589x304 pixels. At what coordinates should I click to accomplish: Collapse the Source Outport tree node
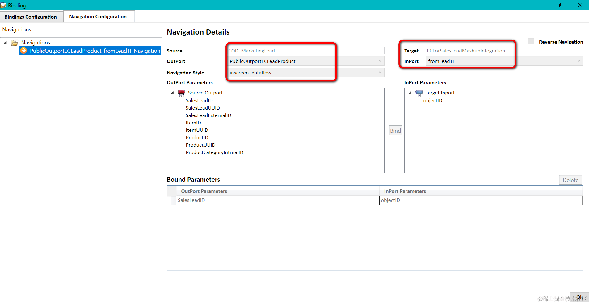click(x=172, y=93)
